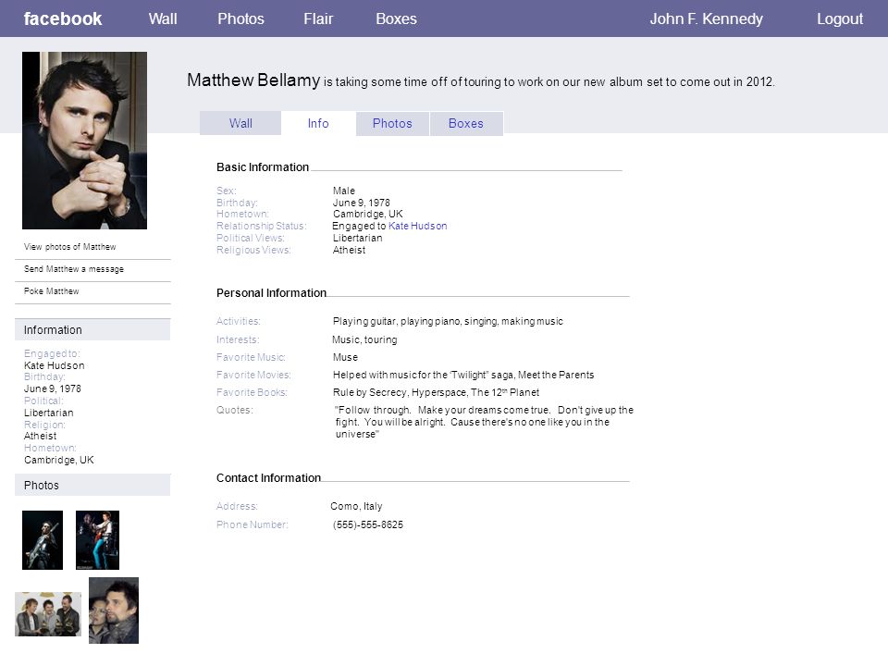Open the photo thumbnail with blue trousers

coord(97,540)
